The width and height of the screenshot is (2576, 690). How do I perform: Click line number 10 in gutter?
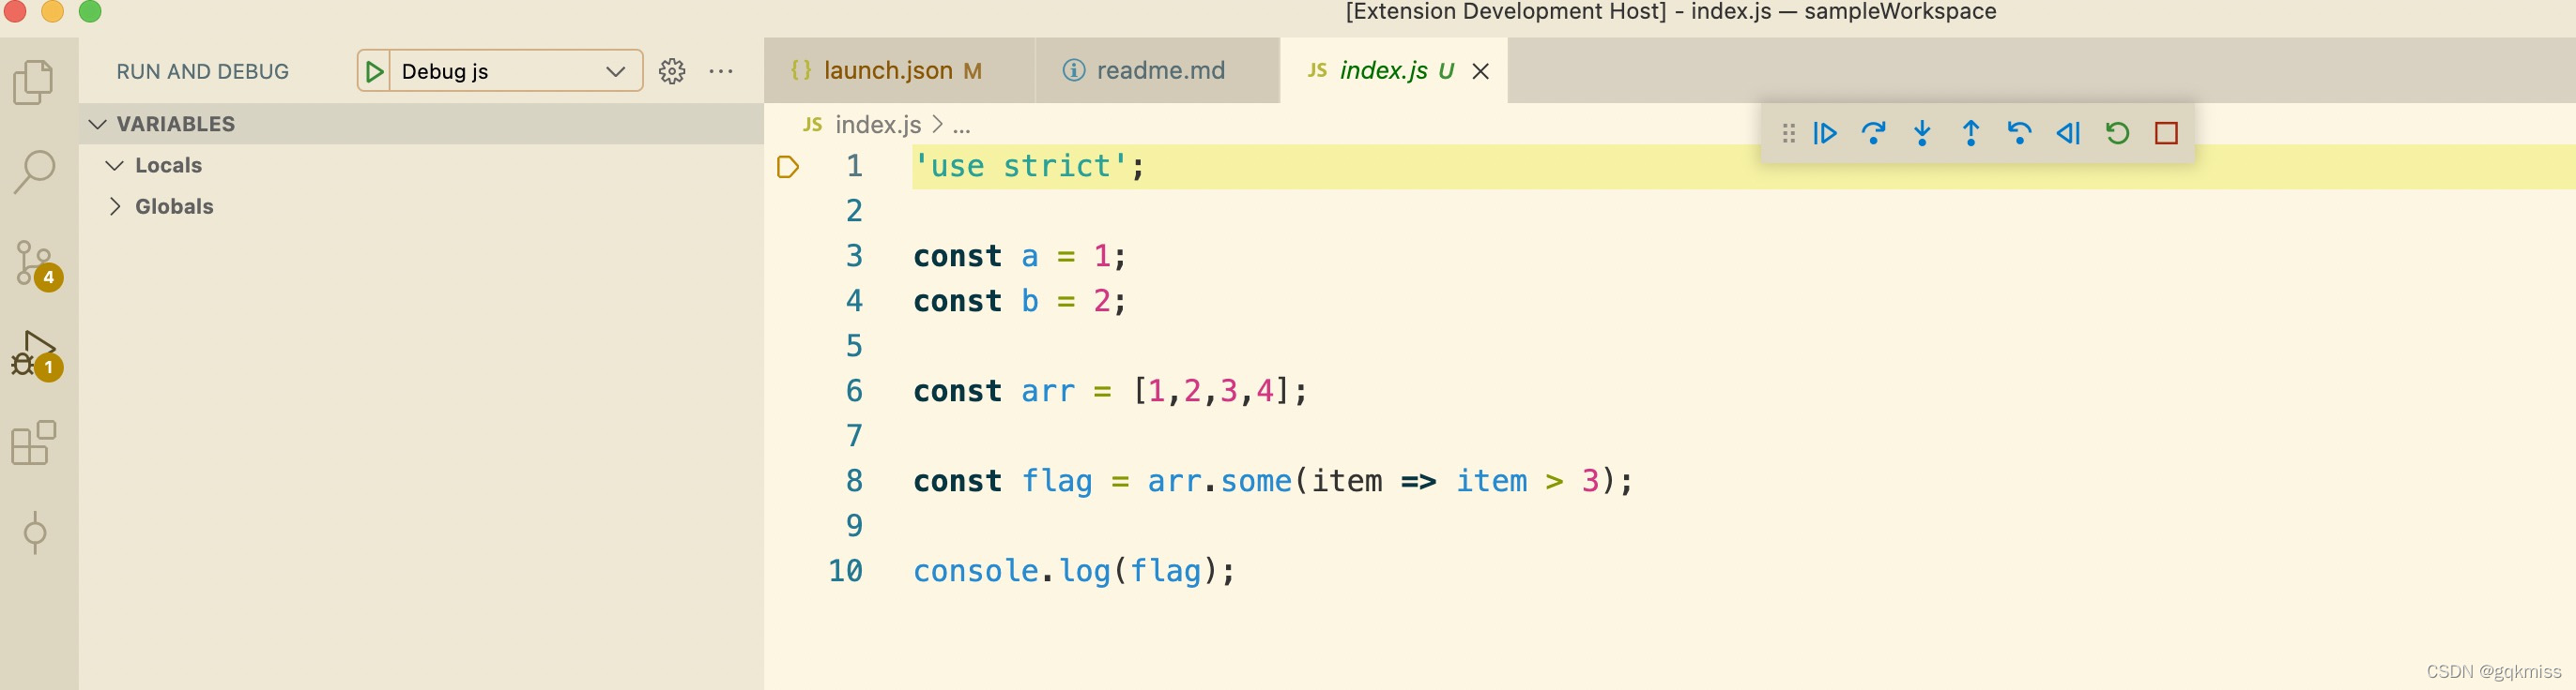pyautogui.click(x=845, y=571)
